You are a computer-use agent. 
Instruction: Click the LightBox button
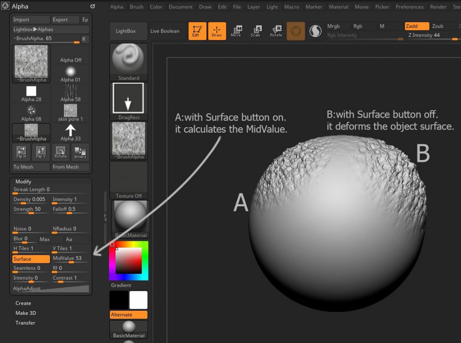pyautogui.click(x=128, y=31)
